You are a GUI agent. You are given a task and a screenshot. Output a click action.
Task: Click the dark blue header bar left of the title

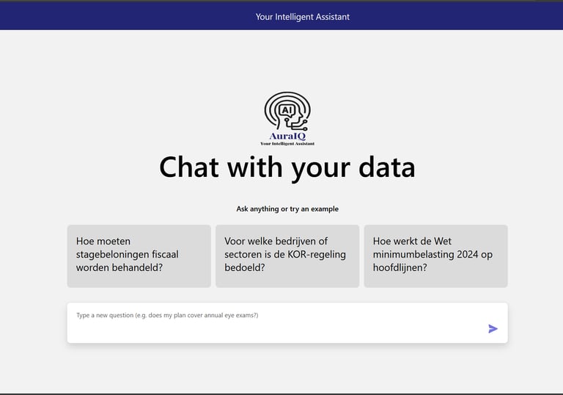(110, 16)
